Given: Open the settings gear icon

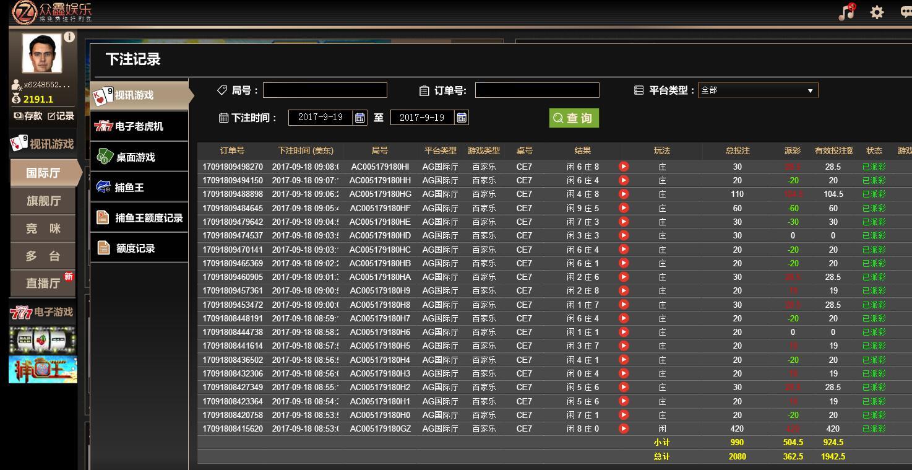Looking at the screenshot, I should (877, 12).
